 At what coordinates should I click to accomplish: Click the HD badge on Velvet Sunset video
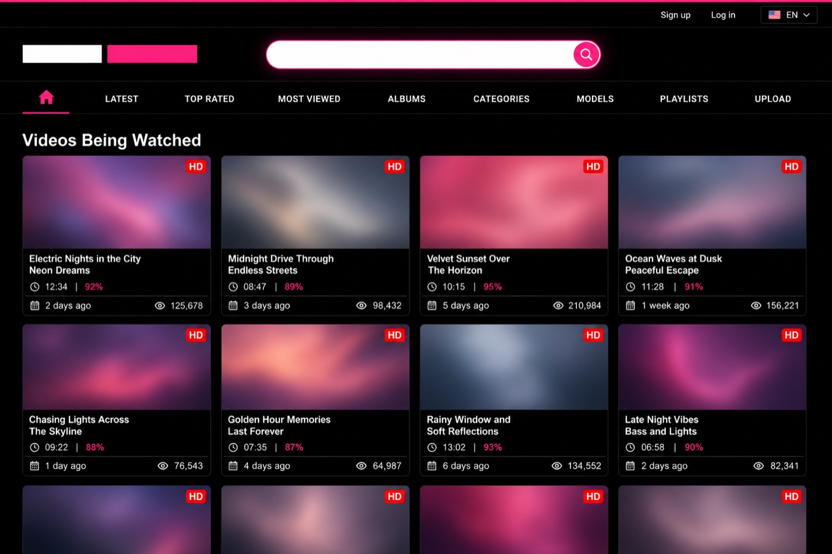pyautogui.click(x=593, y=167)
